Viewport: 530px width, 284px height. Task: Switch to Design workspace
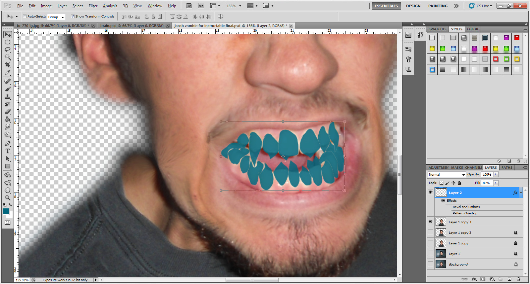(x=413, y=6)
